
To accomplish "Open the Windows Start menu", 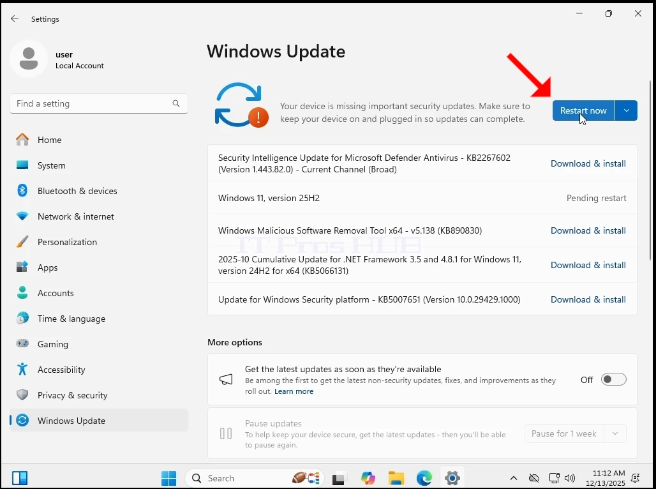I will pos(169,478).
